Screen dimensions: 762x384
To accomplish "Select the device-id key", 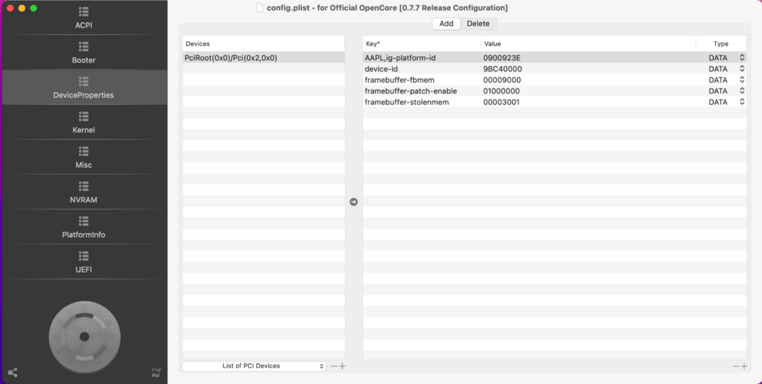I will pos(381,69).
